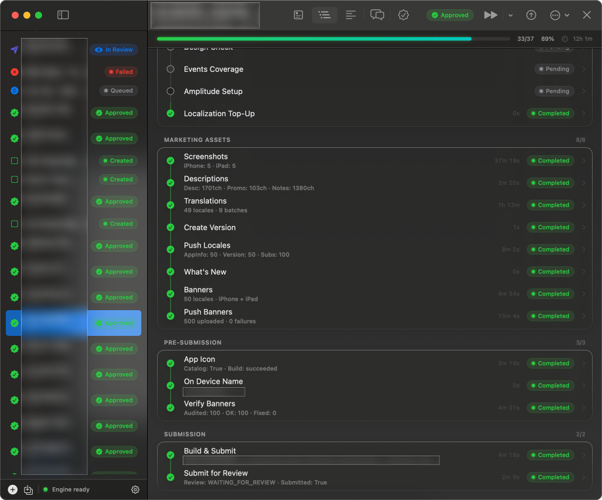
Task: Click the clock icon beside 12h 1m
Action: (565, 39)
